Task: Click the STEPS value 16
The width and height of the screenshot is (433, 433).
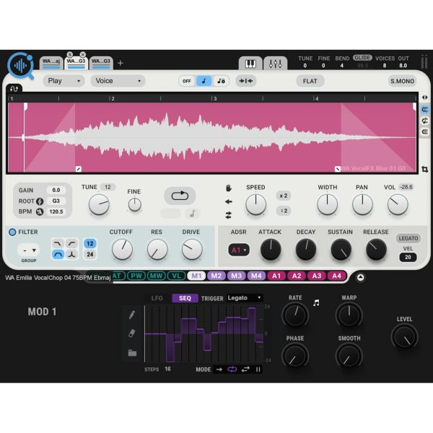Action: [x=167, y=369]
